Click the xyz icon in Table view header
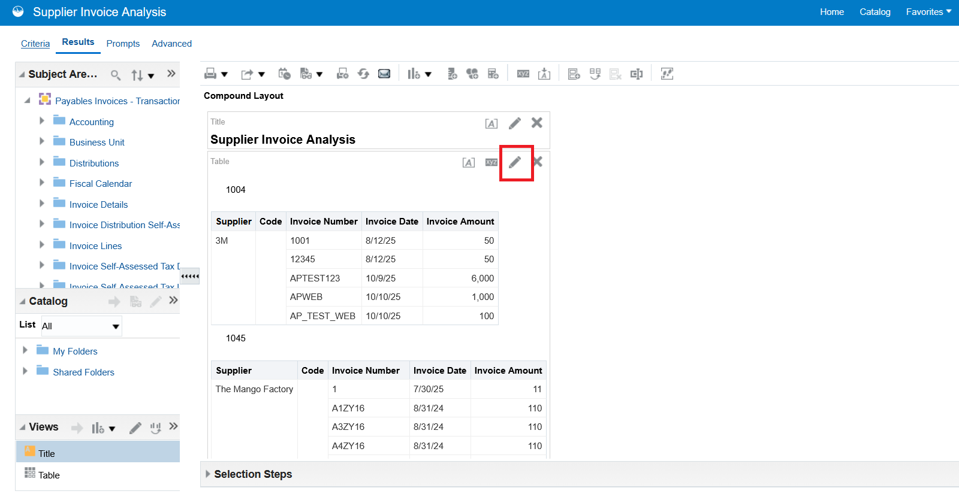 tap(491, 162)
